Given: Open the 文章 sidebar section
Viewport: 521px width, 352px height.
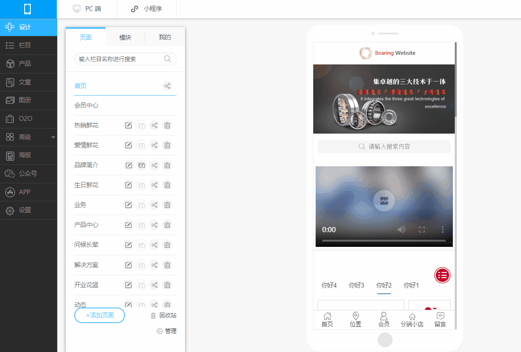Looking at the screenshot, I should (28, 82).
